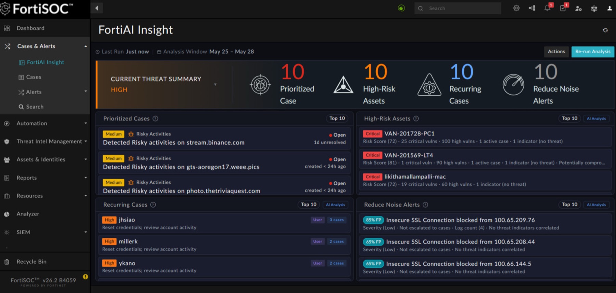
Task: Click the 10 Recurring Cases summary count
Action: click(x=462, y=72)
